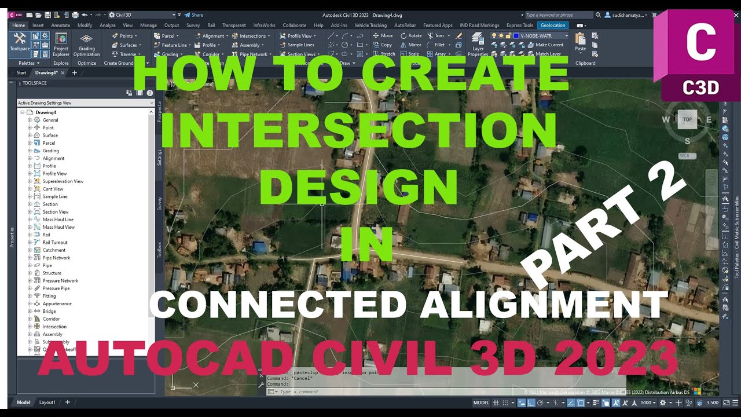Select the Copy tool
This screenshot has width=741, height=417.
(x=382, y=45)
